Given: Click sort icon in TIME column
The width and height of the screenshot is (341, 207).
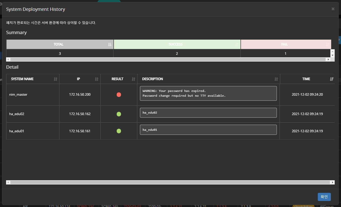Looking at the screenshot, I should tap(332, 79).
